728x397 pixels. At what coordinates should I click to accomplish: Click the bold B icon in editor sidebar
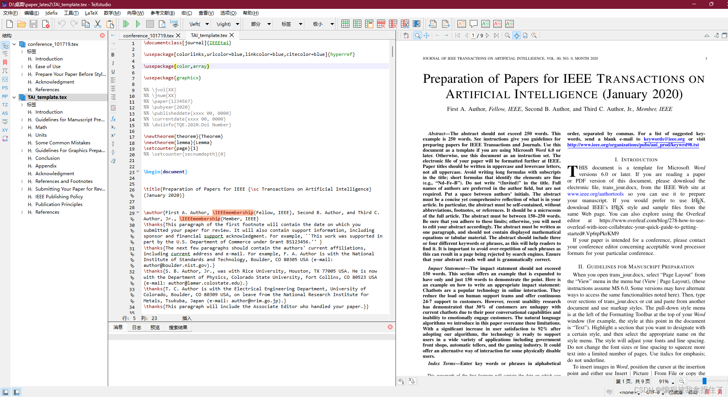[x=113, y=55]
